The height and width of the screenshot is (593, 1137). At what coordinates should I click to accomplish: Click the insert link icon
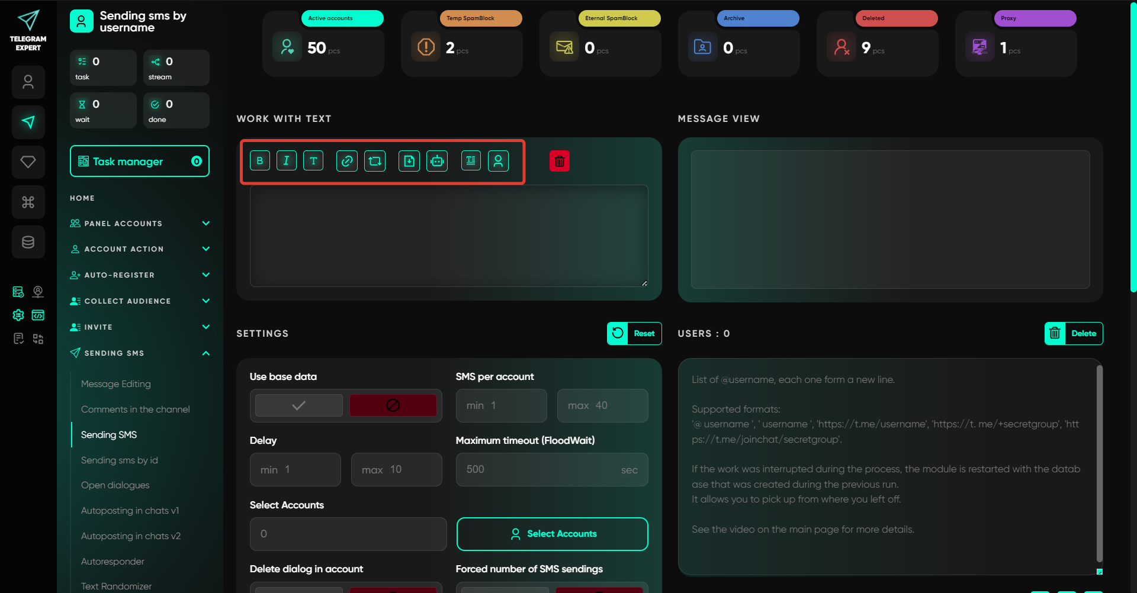coord(347,161)
